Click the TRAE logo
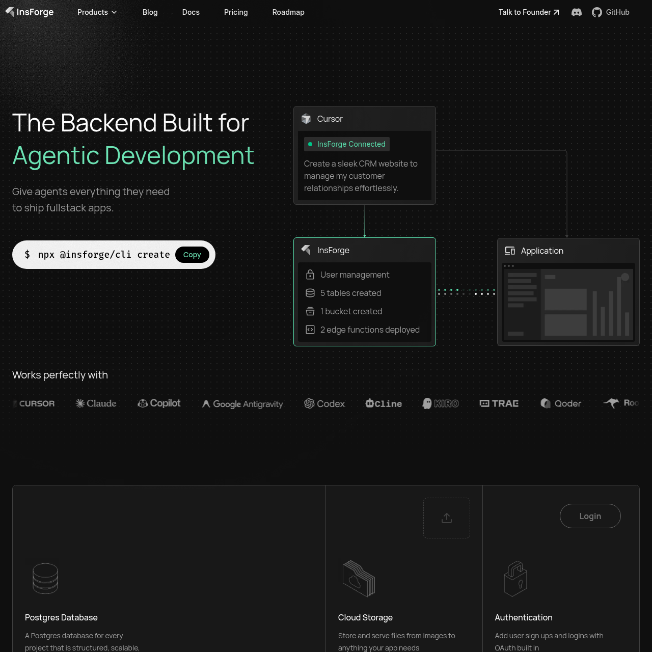This screenshot has height=652, width=652. click(499, 403)
